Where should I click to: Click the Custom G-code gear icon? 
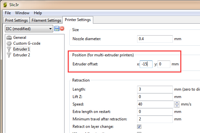9,43
